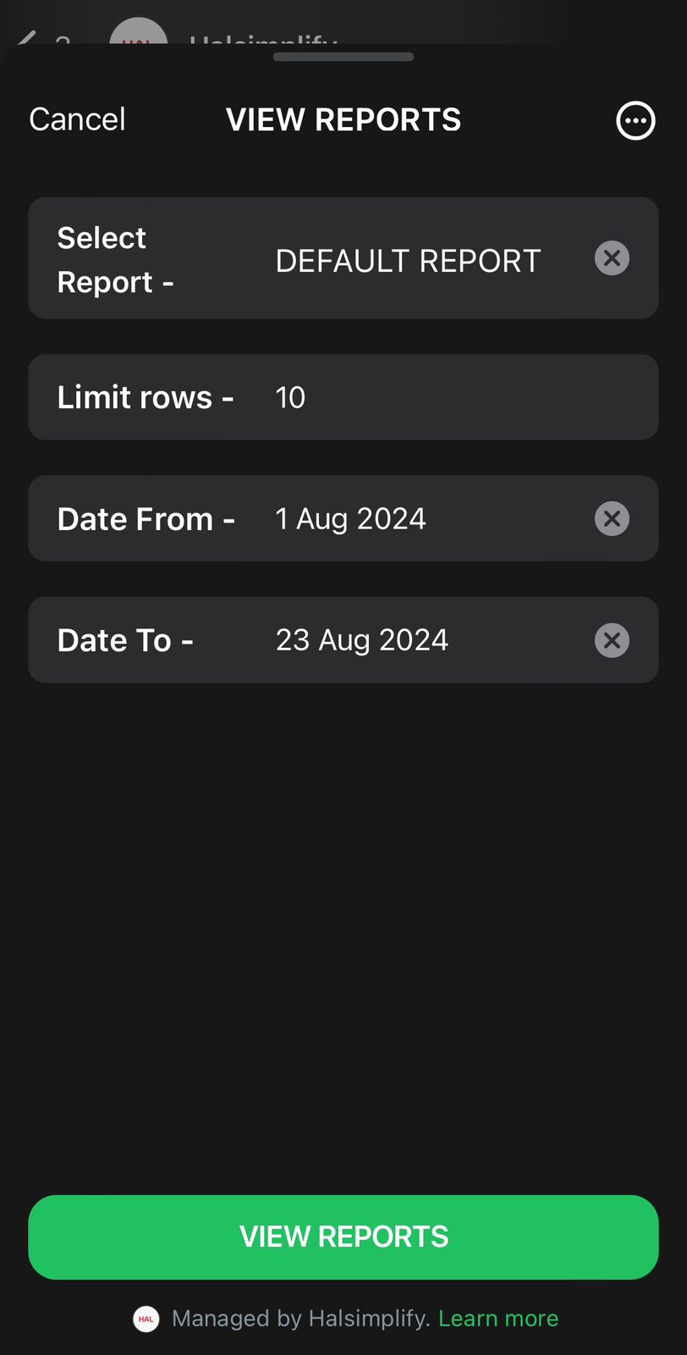Clear the Date From value

[x=612, y=518]
